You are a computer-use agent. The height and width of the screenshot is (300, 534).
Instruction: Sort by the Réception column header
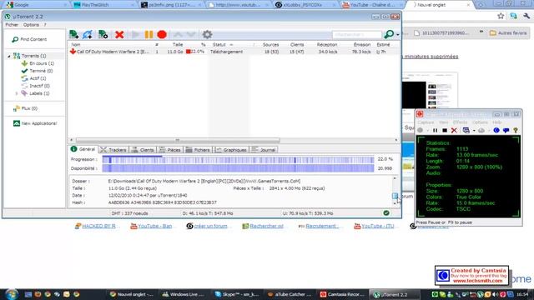pos(327,44)
